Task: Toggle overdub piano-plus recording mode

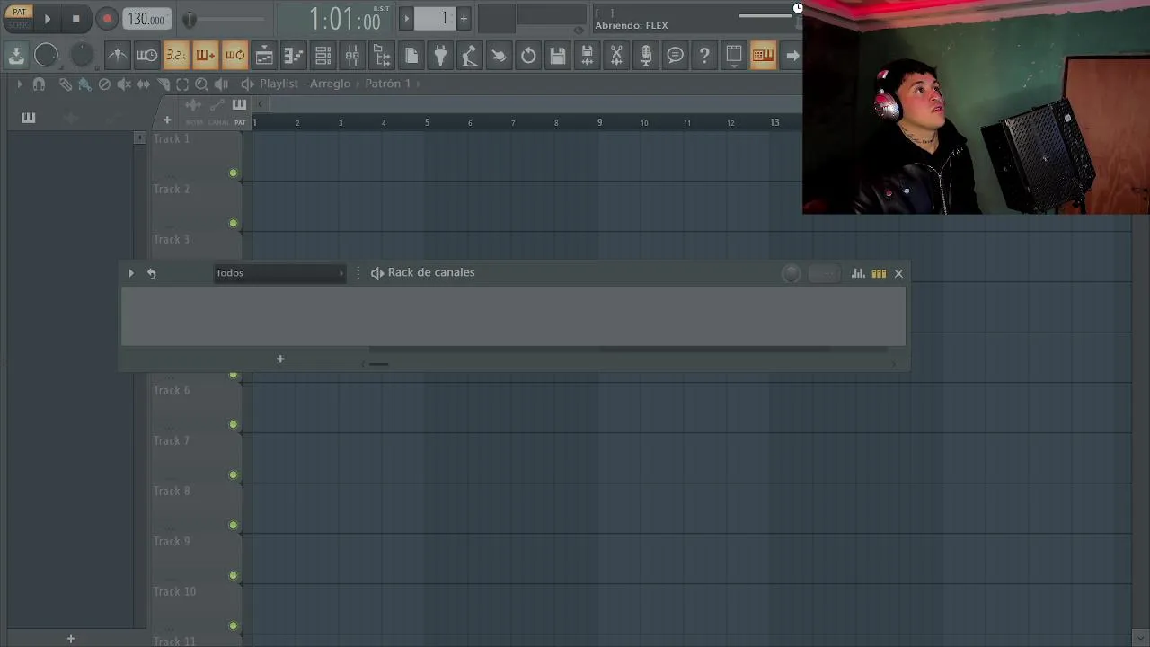Action: pos(205,56)
